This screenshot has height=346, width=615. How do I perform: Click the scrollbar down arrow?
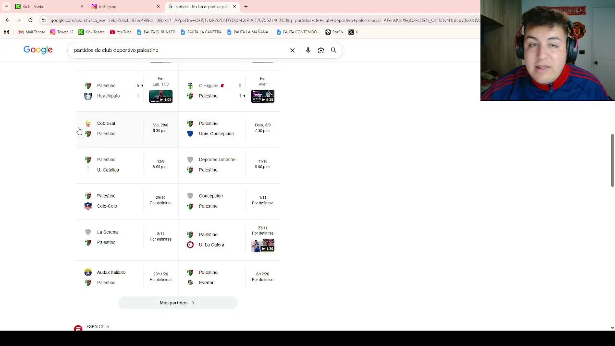(x=612, y=328)
